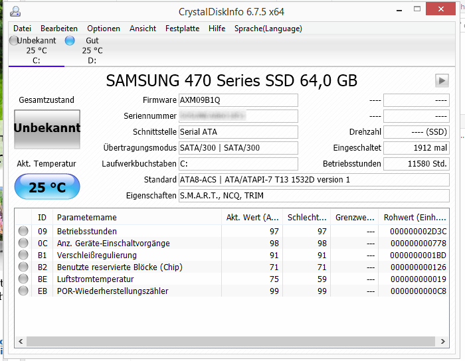
Task: Select the Anz. Geräte-Einschaltvorgänge parameter name
Action: click(x=114, y=243)
